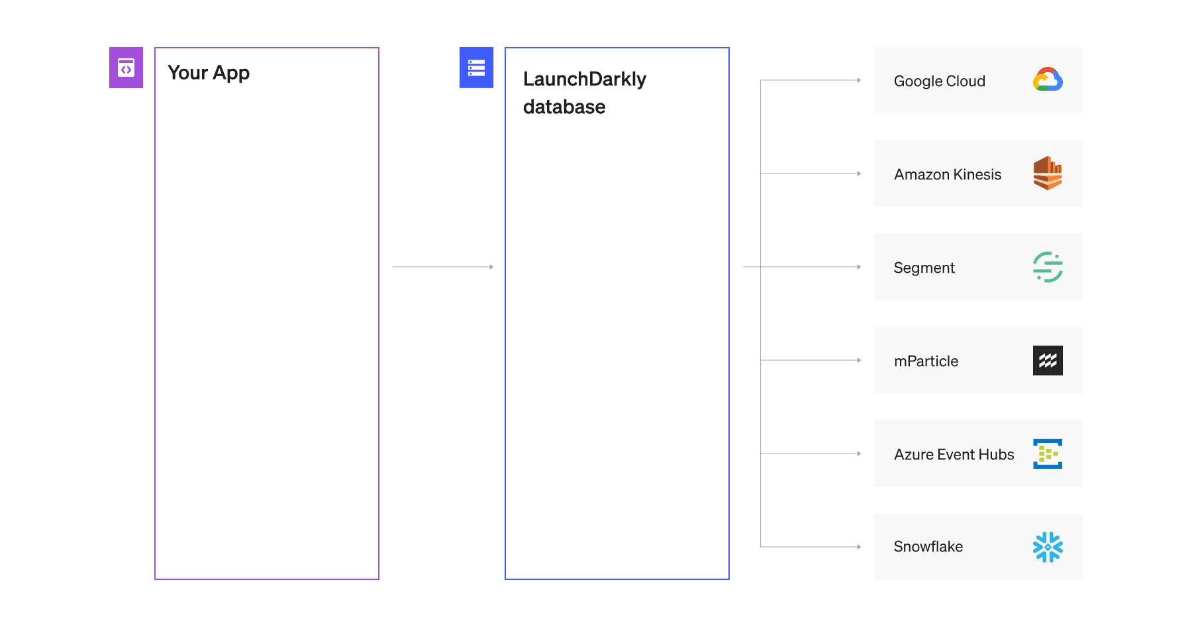1192x627 pixels.
Task: Click the purple Your App code window icon
Action: 126,68
